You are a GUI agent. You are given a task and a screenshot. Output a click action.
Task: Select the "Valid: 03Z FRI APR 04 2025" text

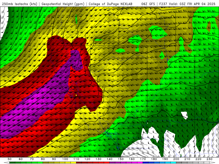192,4
